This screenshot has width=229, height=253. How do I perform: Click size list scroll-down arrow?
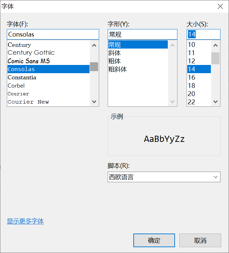(215, 102)
